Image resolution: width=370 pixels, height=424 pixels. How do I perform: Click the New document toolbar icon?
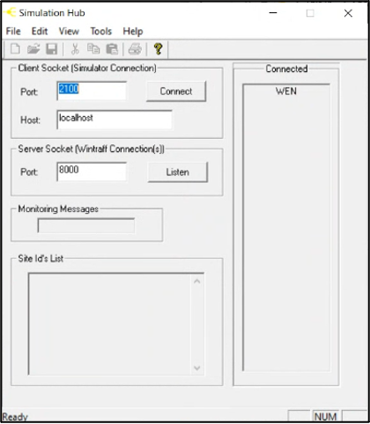click(15, 48)
